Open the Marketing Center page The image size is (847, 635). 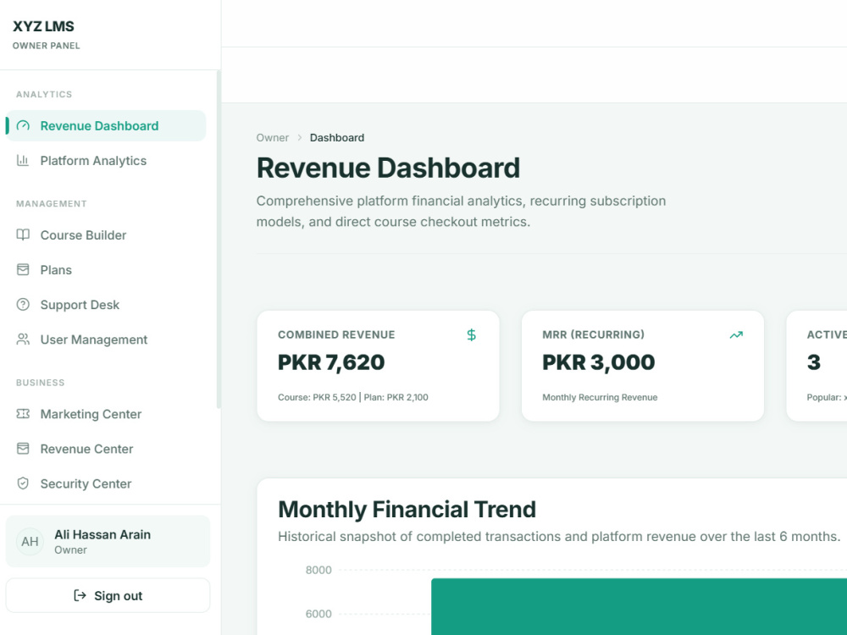106,414
